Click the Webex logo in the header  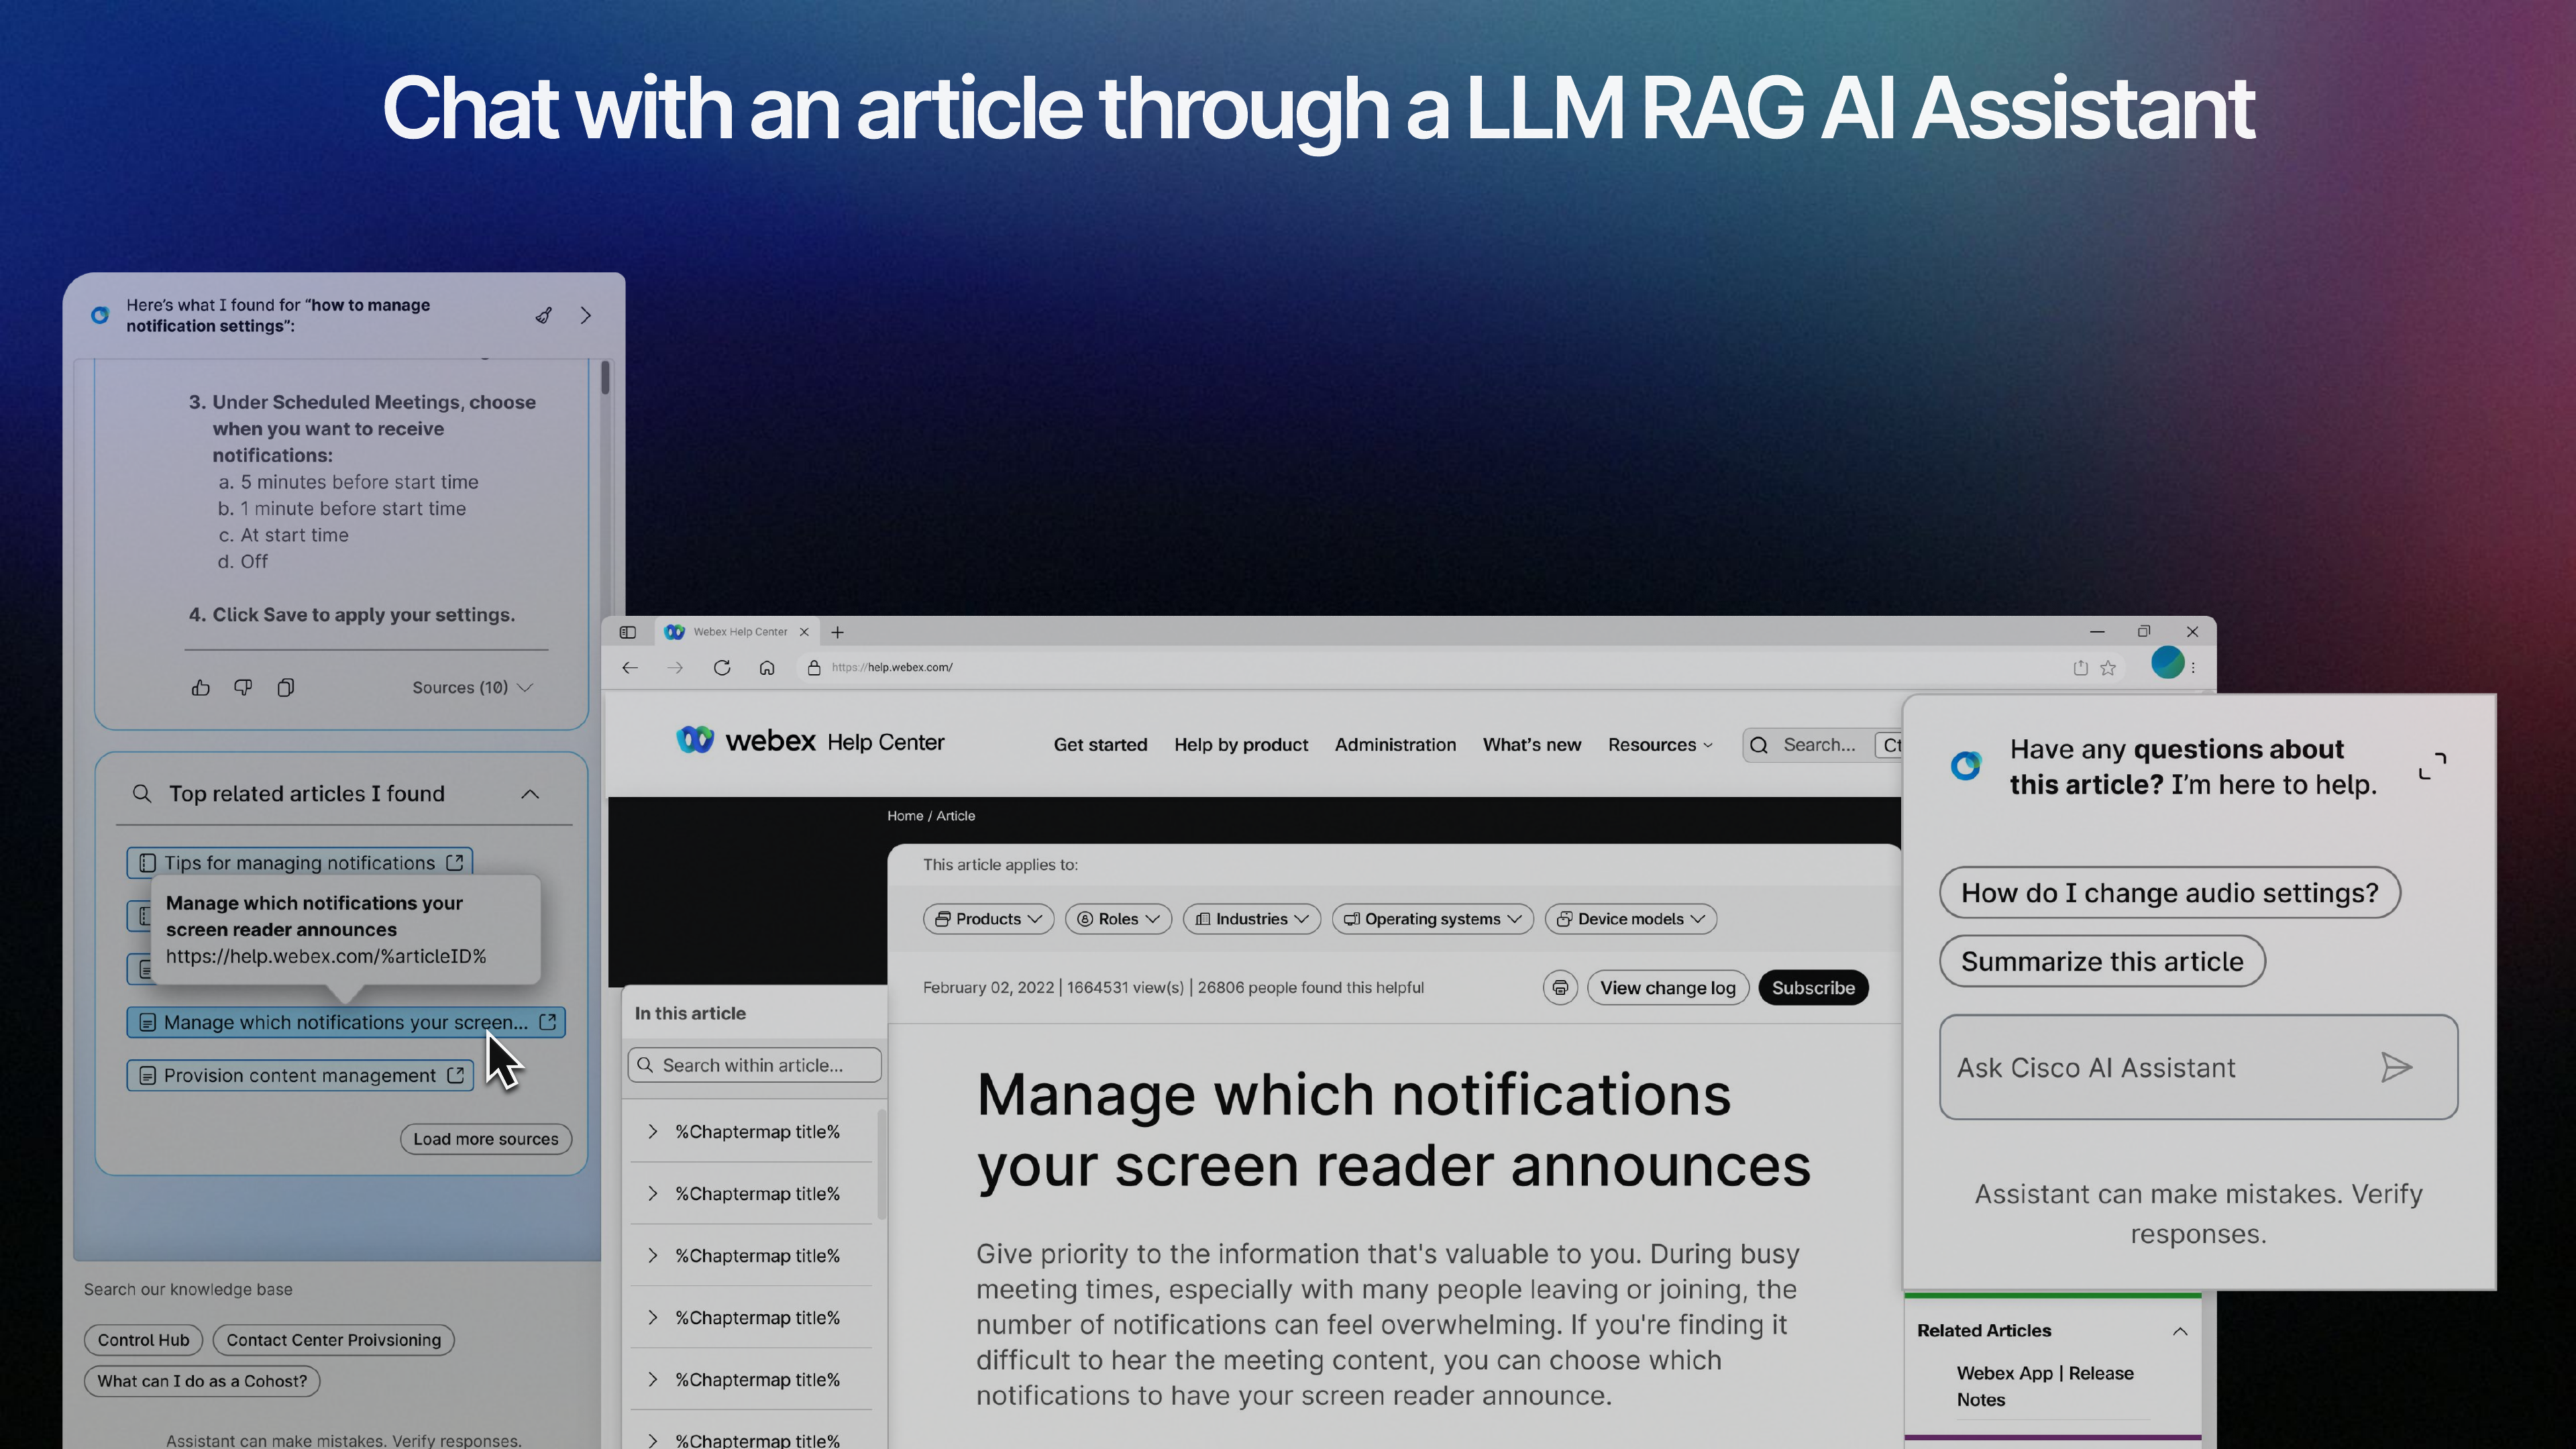pyautogui.click(x=697, y=741)
